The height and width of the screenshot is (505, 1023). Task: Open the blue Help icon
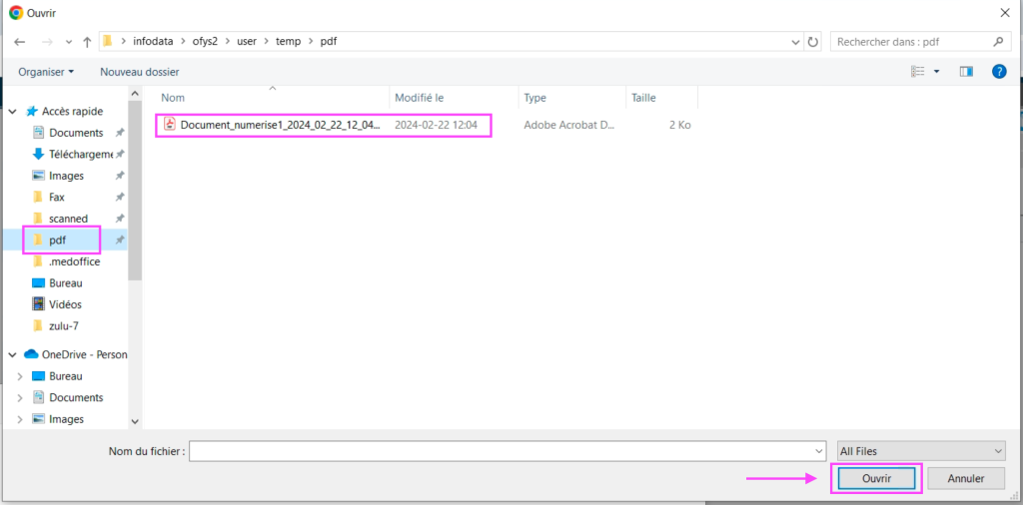999,71
